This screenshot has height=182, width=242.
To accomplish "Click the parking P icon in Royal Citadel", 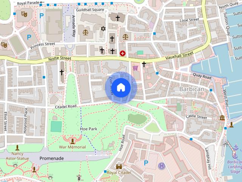I will pyautogui.click(x=146, y=163).
